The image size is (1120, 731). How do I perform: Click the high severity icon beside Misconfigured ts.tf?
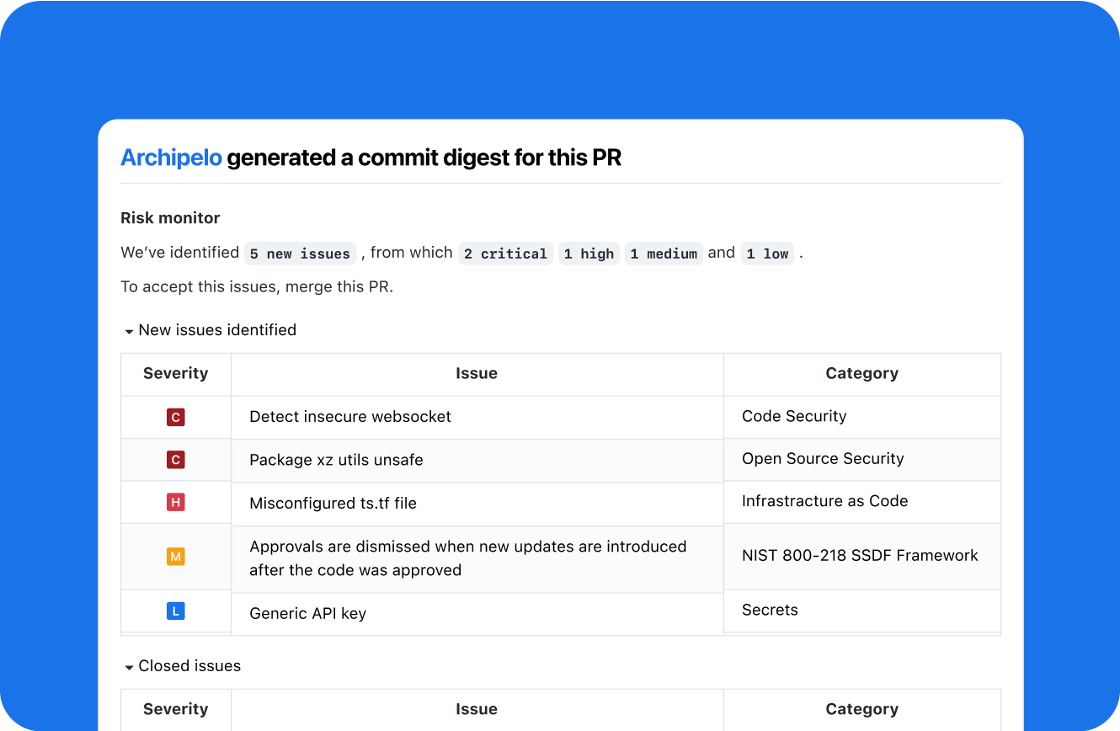coord(175,502)
